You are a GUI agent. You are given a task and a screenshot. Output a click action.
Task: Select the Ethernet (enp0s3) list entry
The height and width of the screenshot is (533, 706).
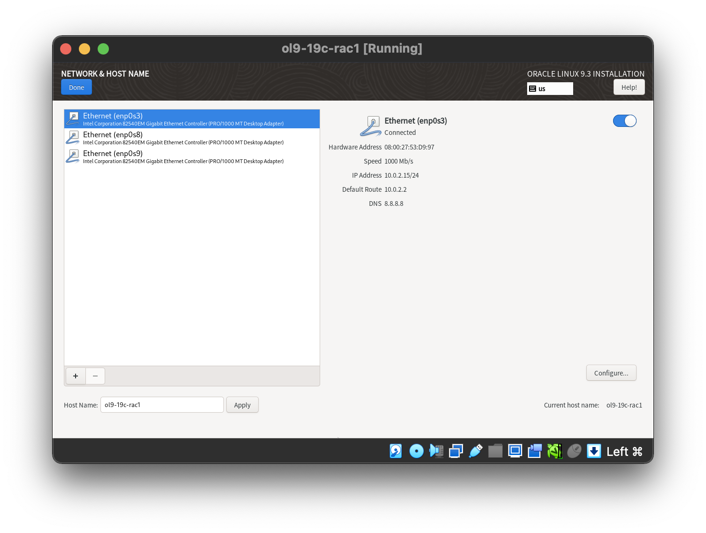[x=192, y=119]
